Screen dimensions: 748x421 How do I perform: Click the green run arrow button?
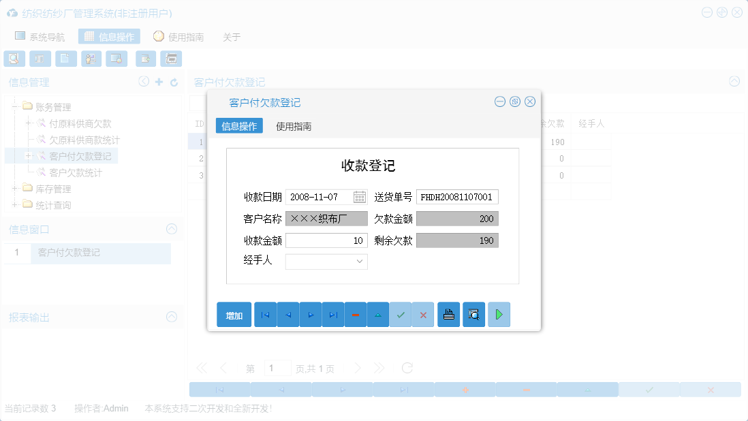coord(499,314)
